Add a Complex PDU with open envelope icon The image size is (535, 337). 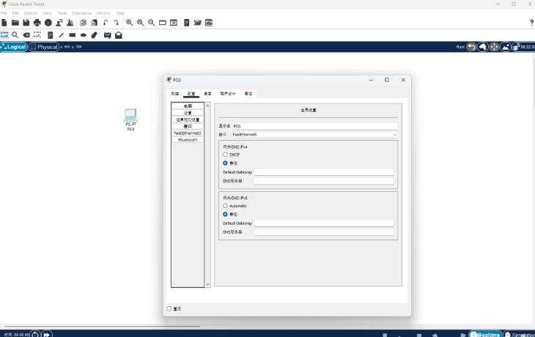(x=119, y=35)
